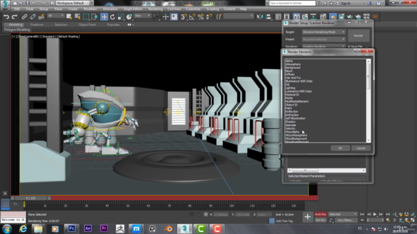Click the Align tool icon

click(268, 17)
